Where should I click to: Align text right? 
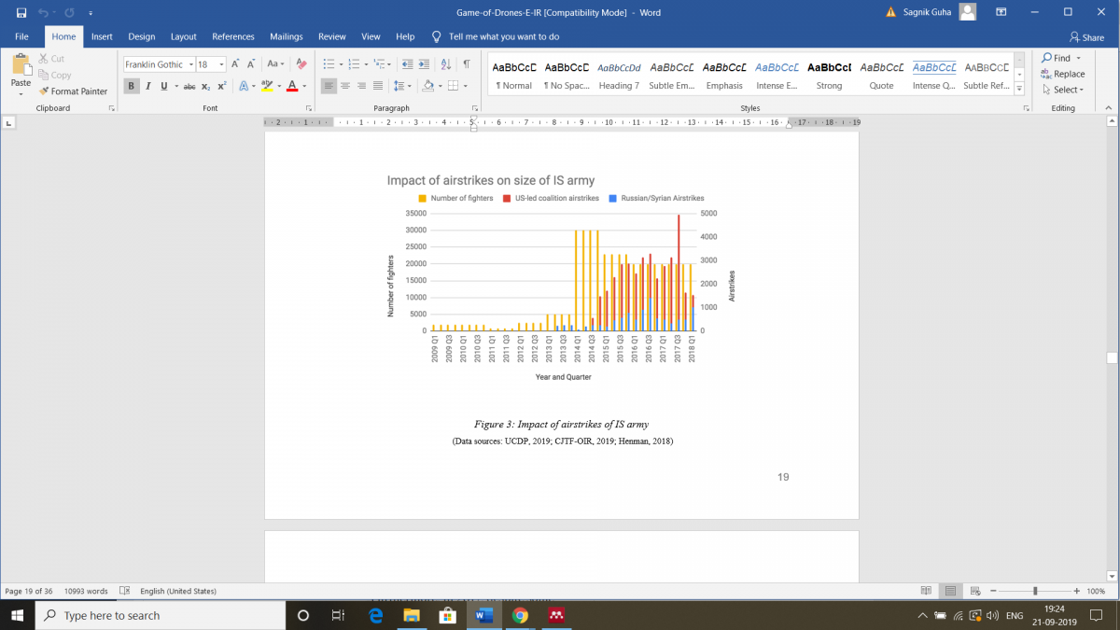[x=362, y=86]
